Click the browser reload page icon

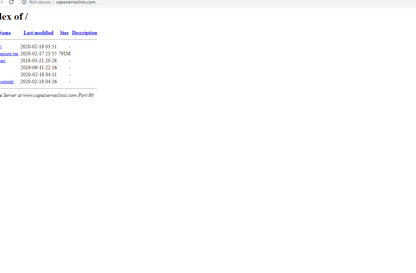11,2
